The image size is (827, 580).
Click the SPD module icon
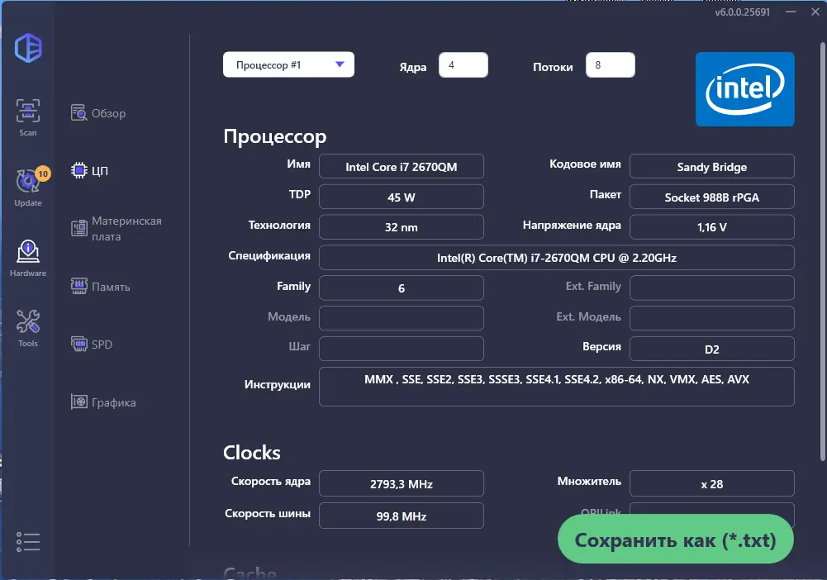coord(79,345)
